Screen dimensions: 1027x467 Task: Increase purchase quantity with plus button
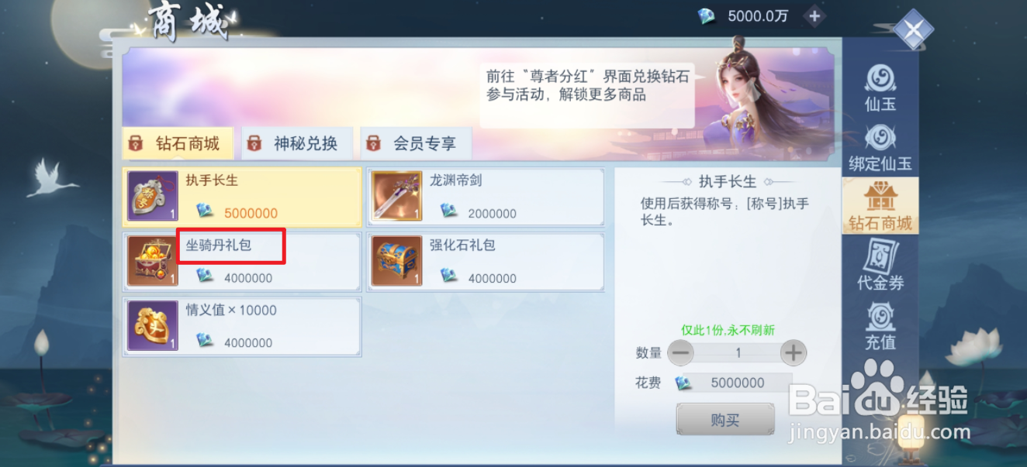point(793,353)
